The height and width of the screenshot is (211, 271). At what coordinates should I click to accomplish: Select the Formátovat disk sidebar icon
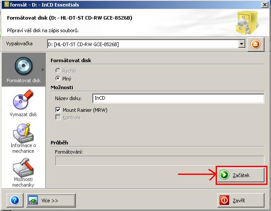point(24,70)
